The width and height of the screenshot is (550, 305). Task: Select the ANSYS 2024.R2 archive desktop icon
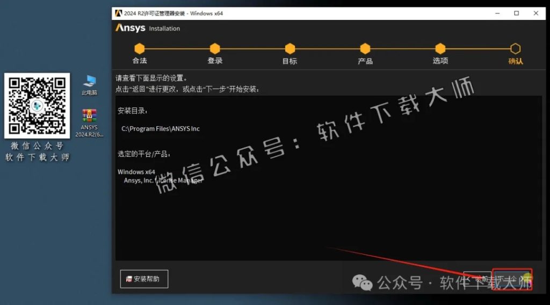[89, 123]
